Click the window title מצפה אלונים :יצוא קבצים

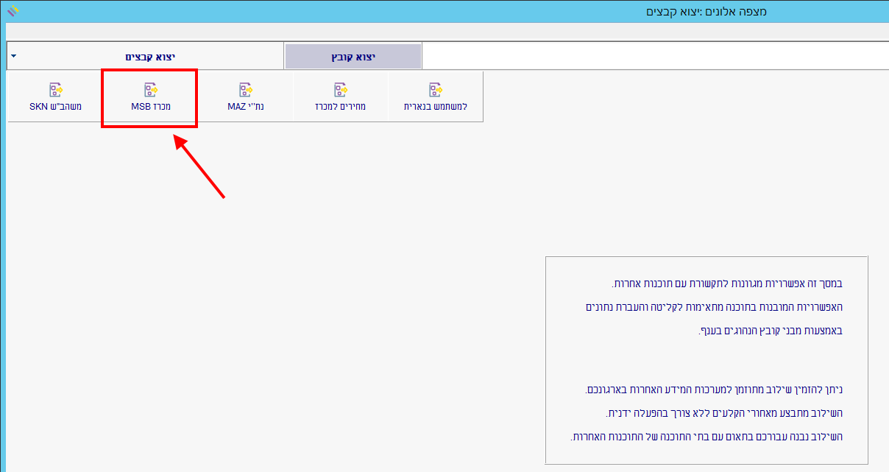click(706, 12)
